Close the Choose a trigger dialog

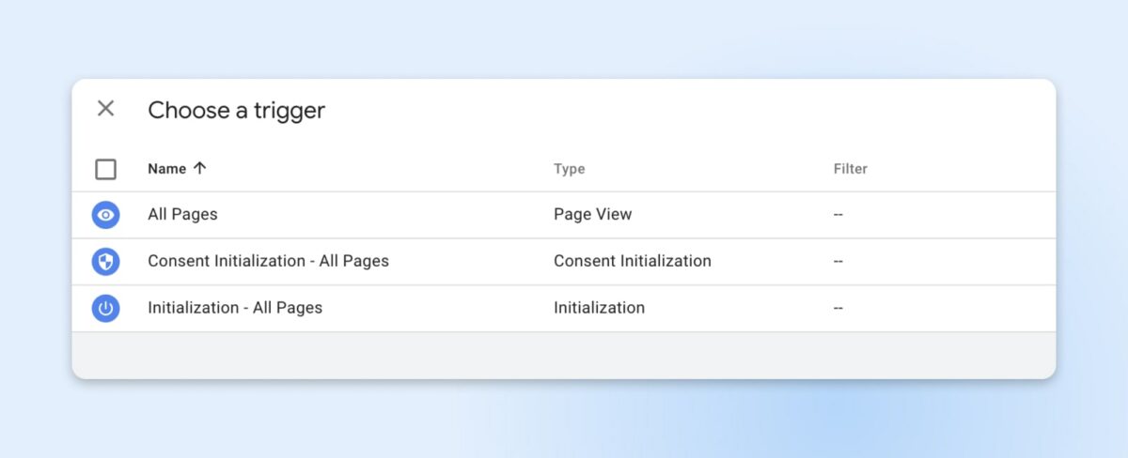coord(106,109)
